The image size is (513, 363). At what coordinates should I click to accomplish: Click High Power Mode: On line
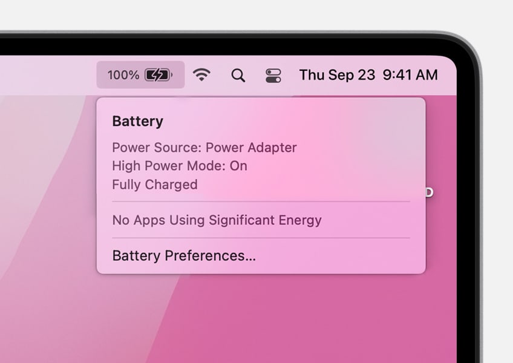(x=180, y=166)
